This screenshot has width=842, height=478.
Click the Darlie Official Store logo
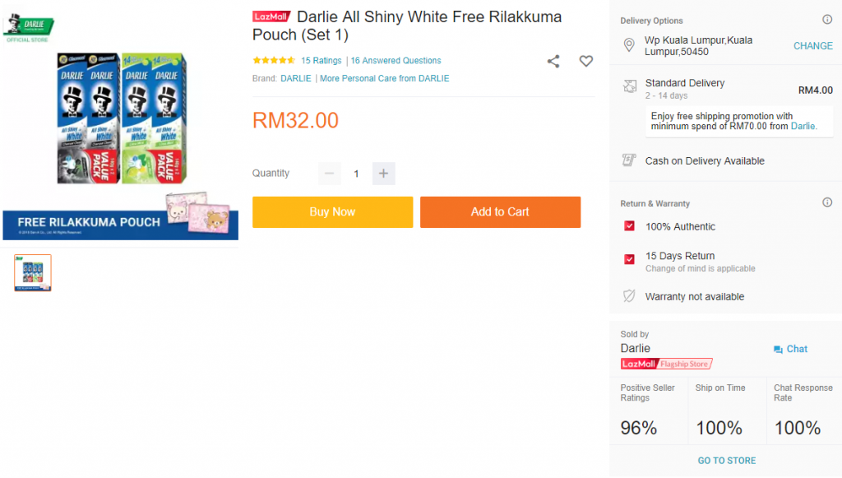click(x=28, y=28)
